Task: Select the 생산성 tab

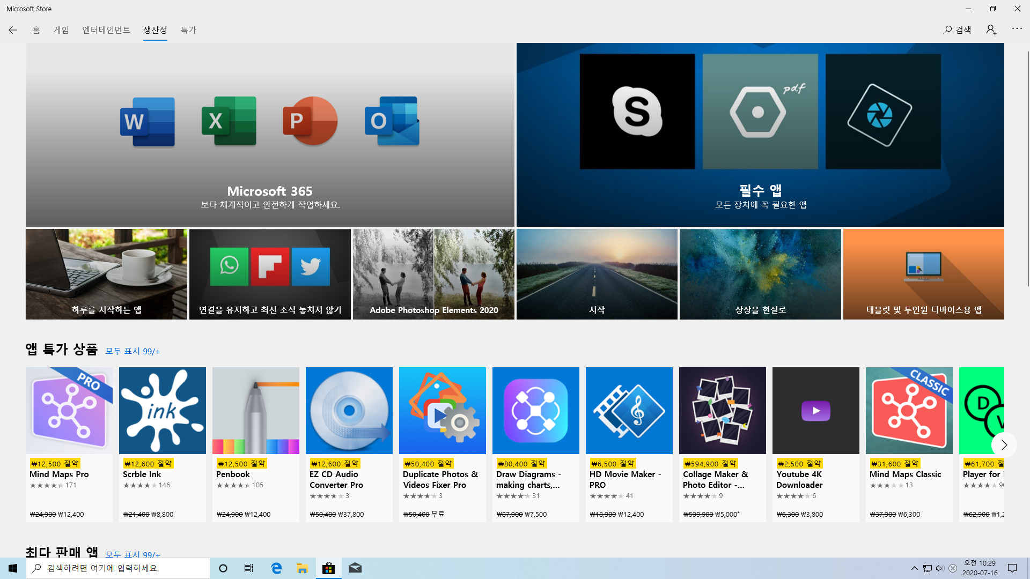Action: [x=155, y=30]
